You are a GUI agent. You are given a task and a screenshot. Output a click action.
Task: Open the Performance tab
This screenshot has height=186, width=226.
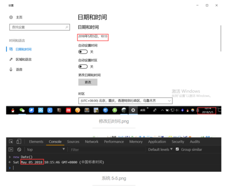click(114, 142)
